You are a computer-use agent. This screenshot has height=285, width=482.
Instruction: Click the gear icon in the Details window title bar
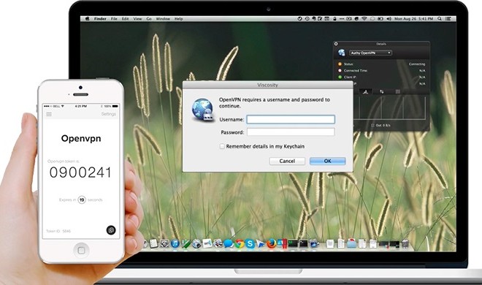click(336, 44)
